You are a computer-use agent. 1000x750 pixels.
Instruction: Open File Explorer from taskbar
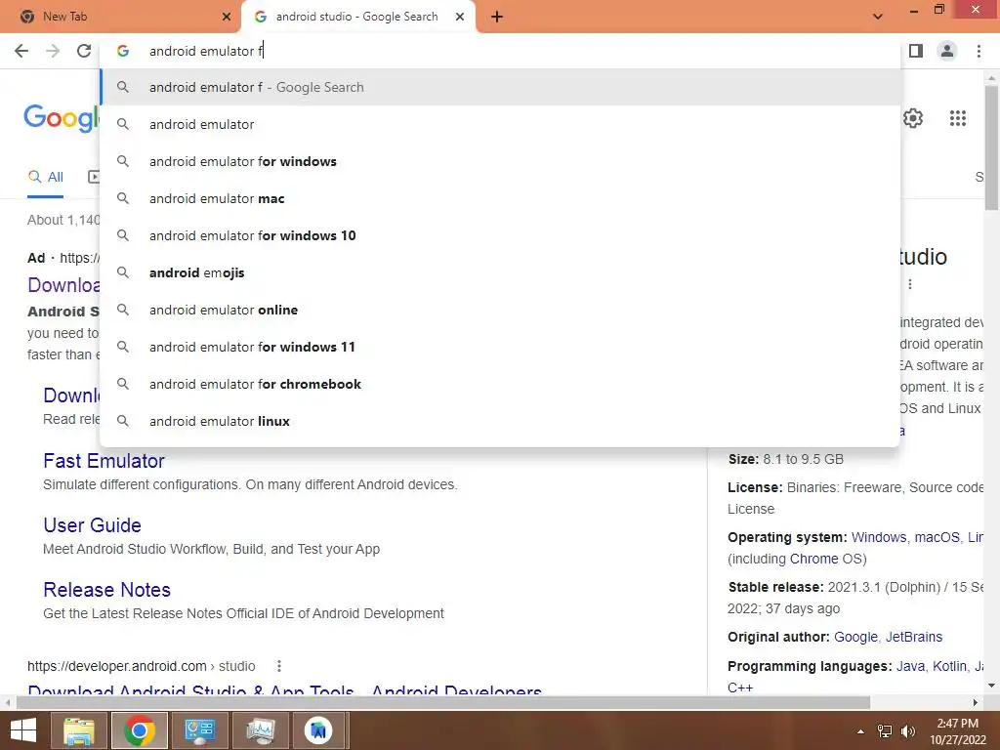[x=78, y=730]
